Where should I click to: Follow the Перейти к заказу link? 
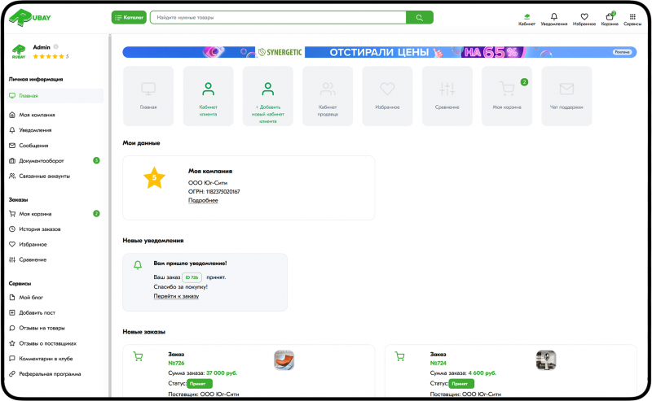pos(176,296)
